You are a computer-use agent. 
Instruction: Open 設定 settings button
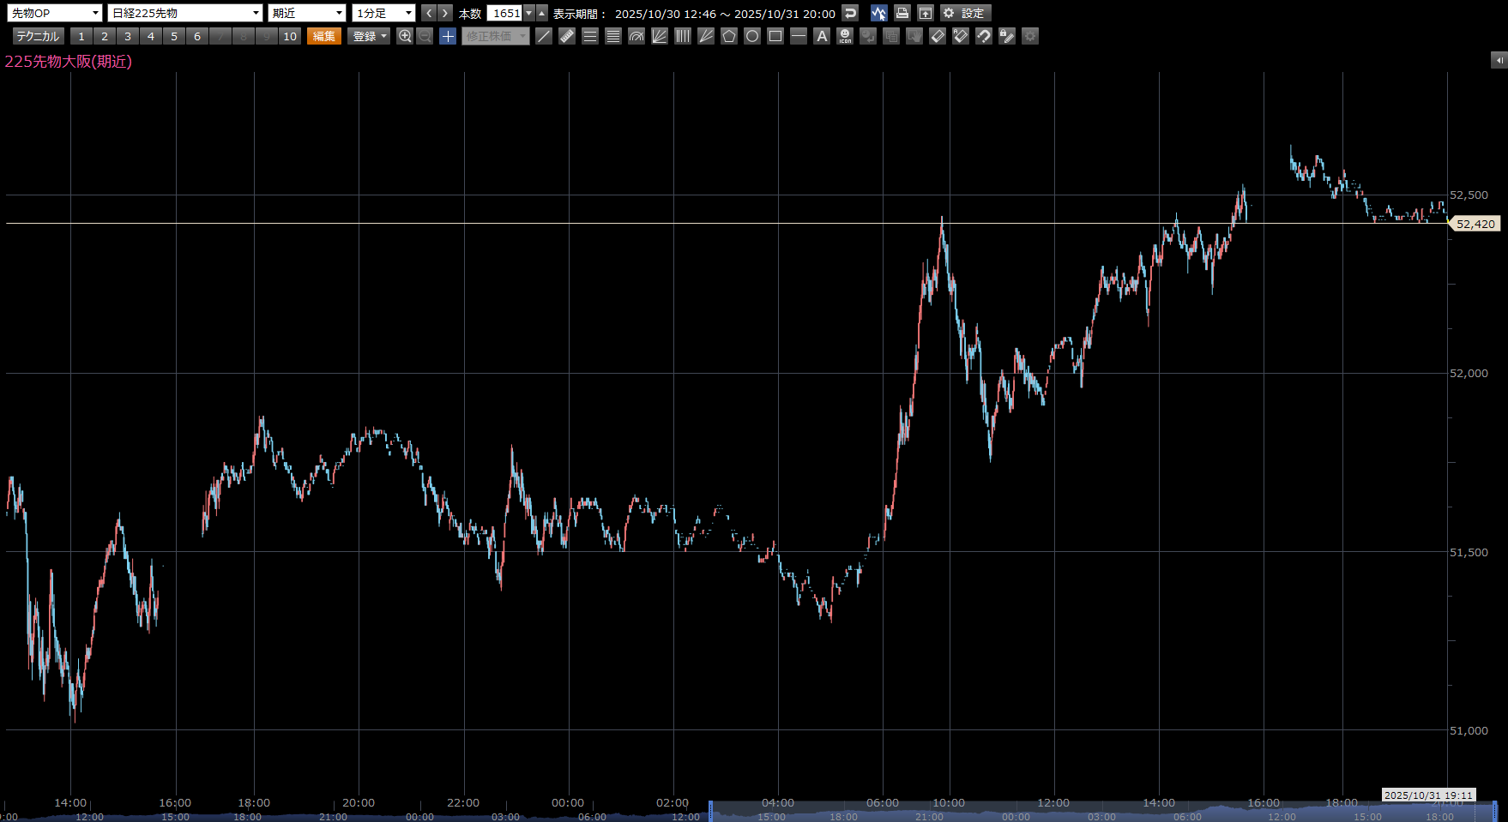[x=965, y=13]
